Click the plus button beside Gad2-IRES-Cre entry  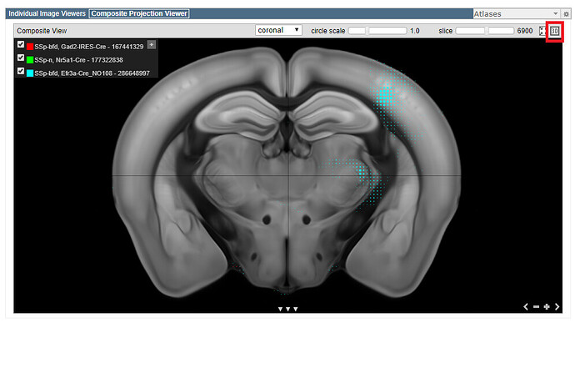coord(152,45)
